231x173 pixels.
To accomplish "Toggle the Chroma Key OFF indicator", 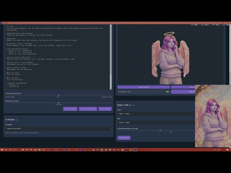I will (167, 92).
